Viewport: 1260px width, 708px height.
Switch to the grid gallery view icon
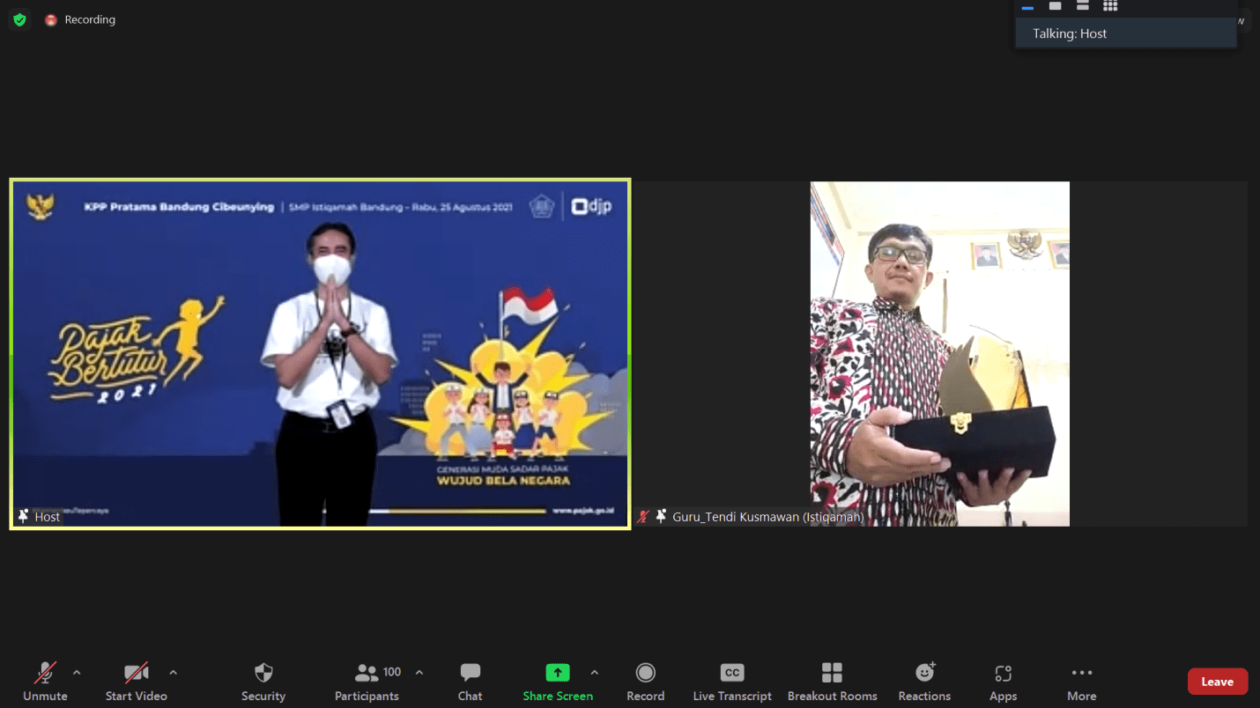click(x=1110, y=6)
